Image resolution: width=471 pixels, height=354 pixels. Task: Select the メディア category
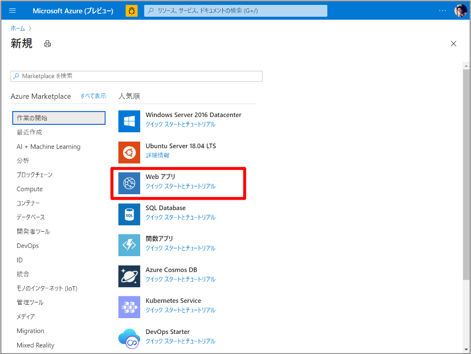tap(26, 317)
